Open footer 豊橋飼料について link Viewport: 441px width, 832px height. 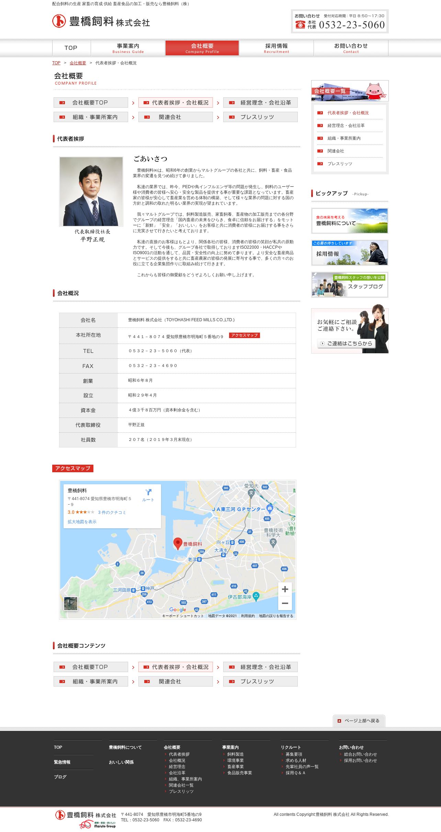point(125,747)
